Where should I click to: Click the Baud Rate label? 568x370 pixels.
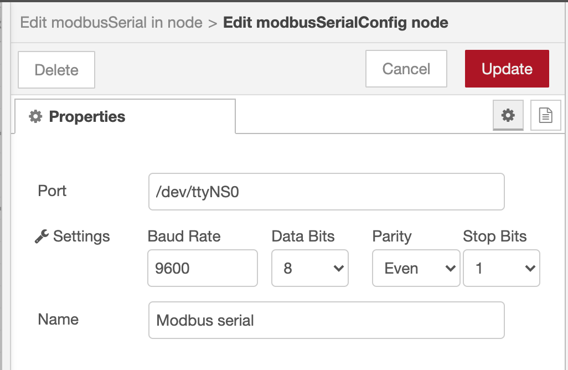184,237
